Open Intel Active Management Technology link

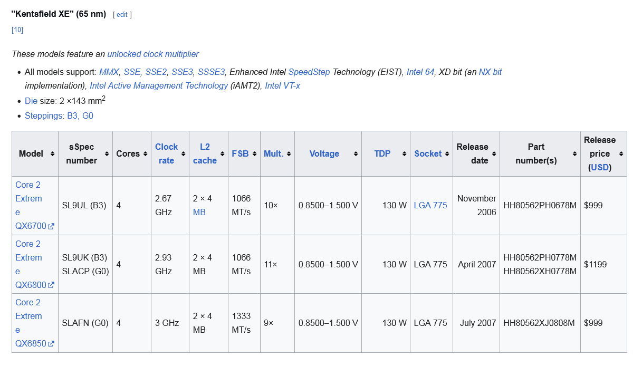159,85
